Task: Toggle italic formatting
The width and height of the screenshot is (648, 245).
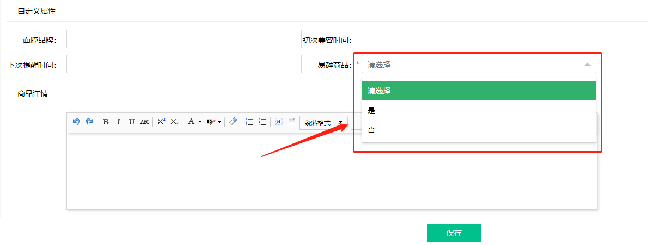Action: coord(118,122)
